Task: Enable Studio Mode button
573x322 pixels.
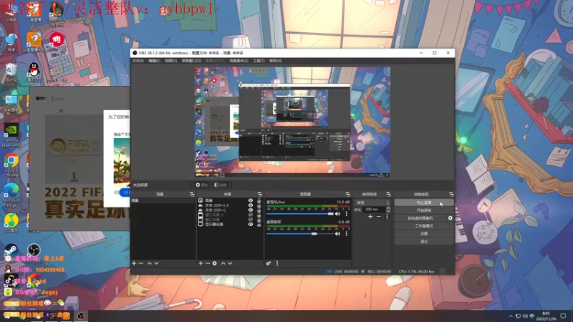Action: point(424,226)
